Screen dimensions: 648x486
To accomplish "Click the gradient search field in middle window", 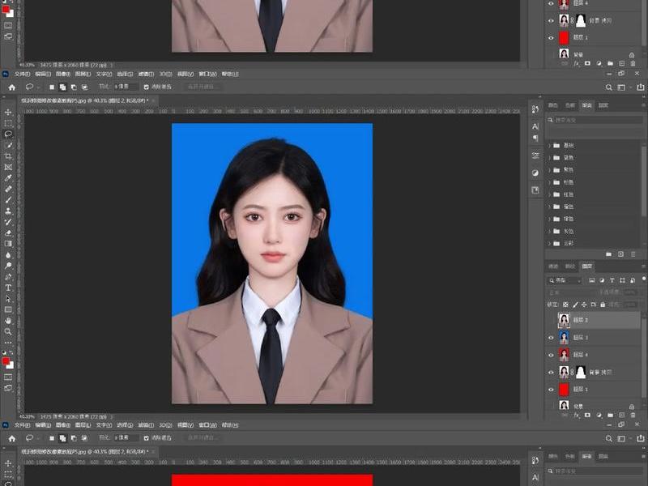I will point(595,120).
